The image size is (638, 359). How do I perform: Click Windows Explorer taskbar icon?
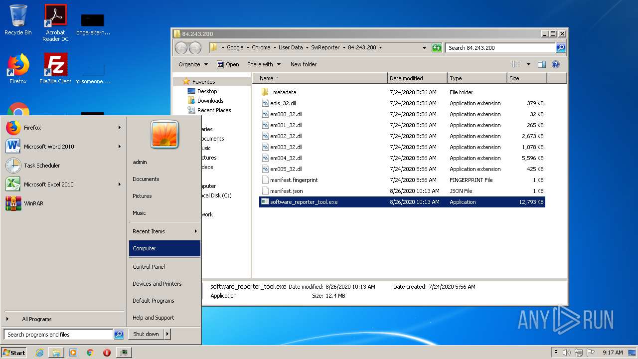point(56,353)
